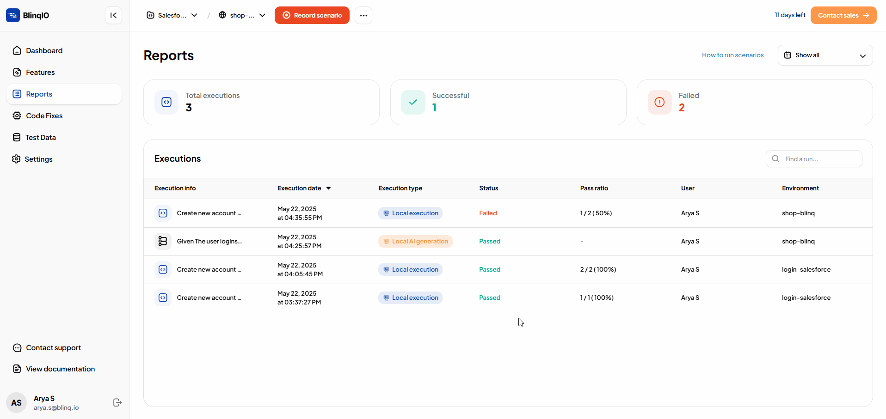Click the BlinqIO logo icon
Viewport: 886px width, 419px height.
(x=13, y=15)
